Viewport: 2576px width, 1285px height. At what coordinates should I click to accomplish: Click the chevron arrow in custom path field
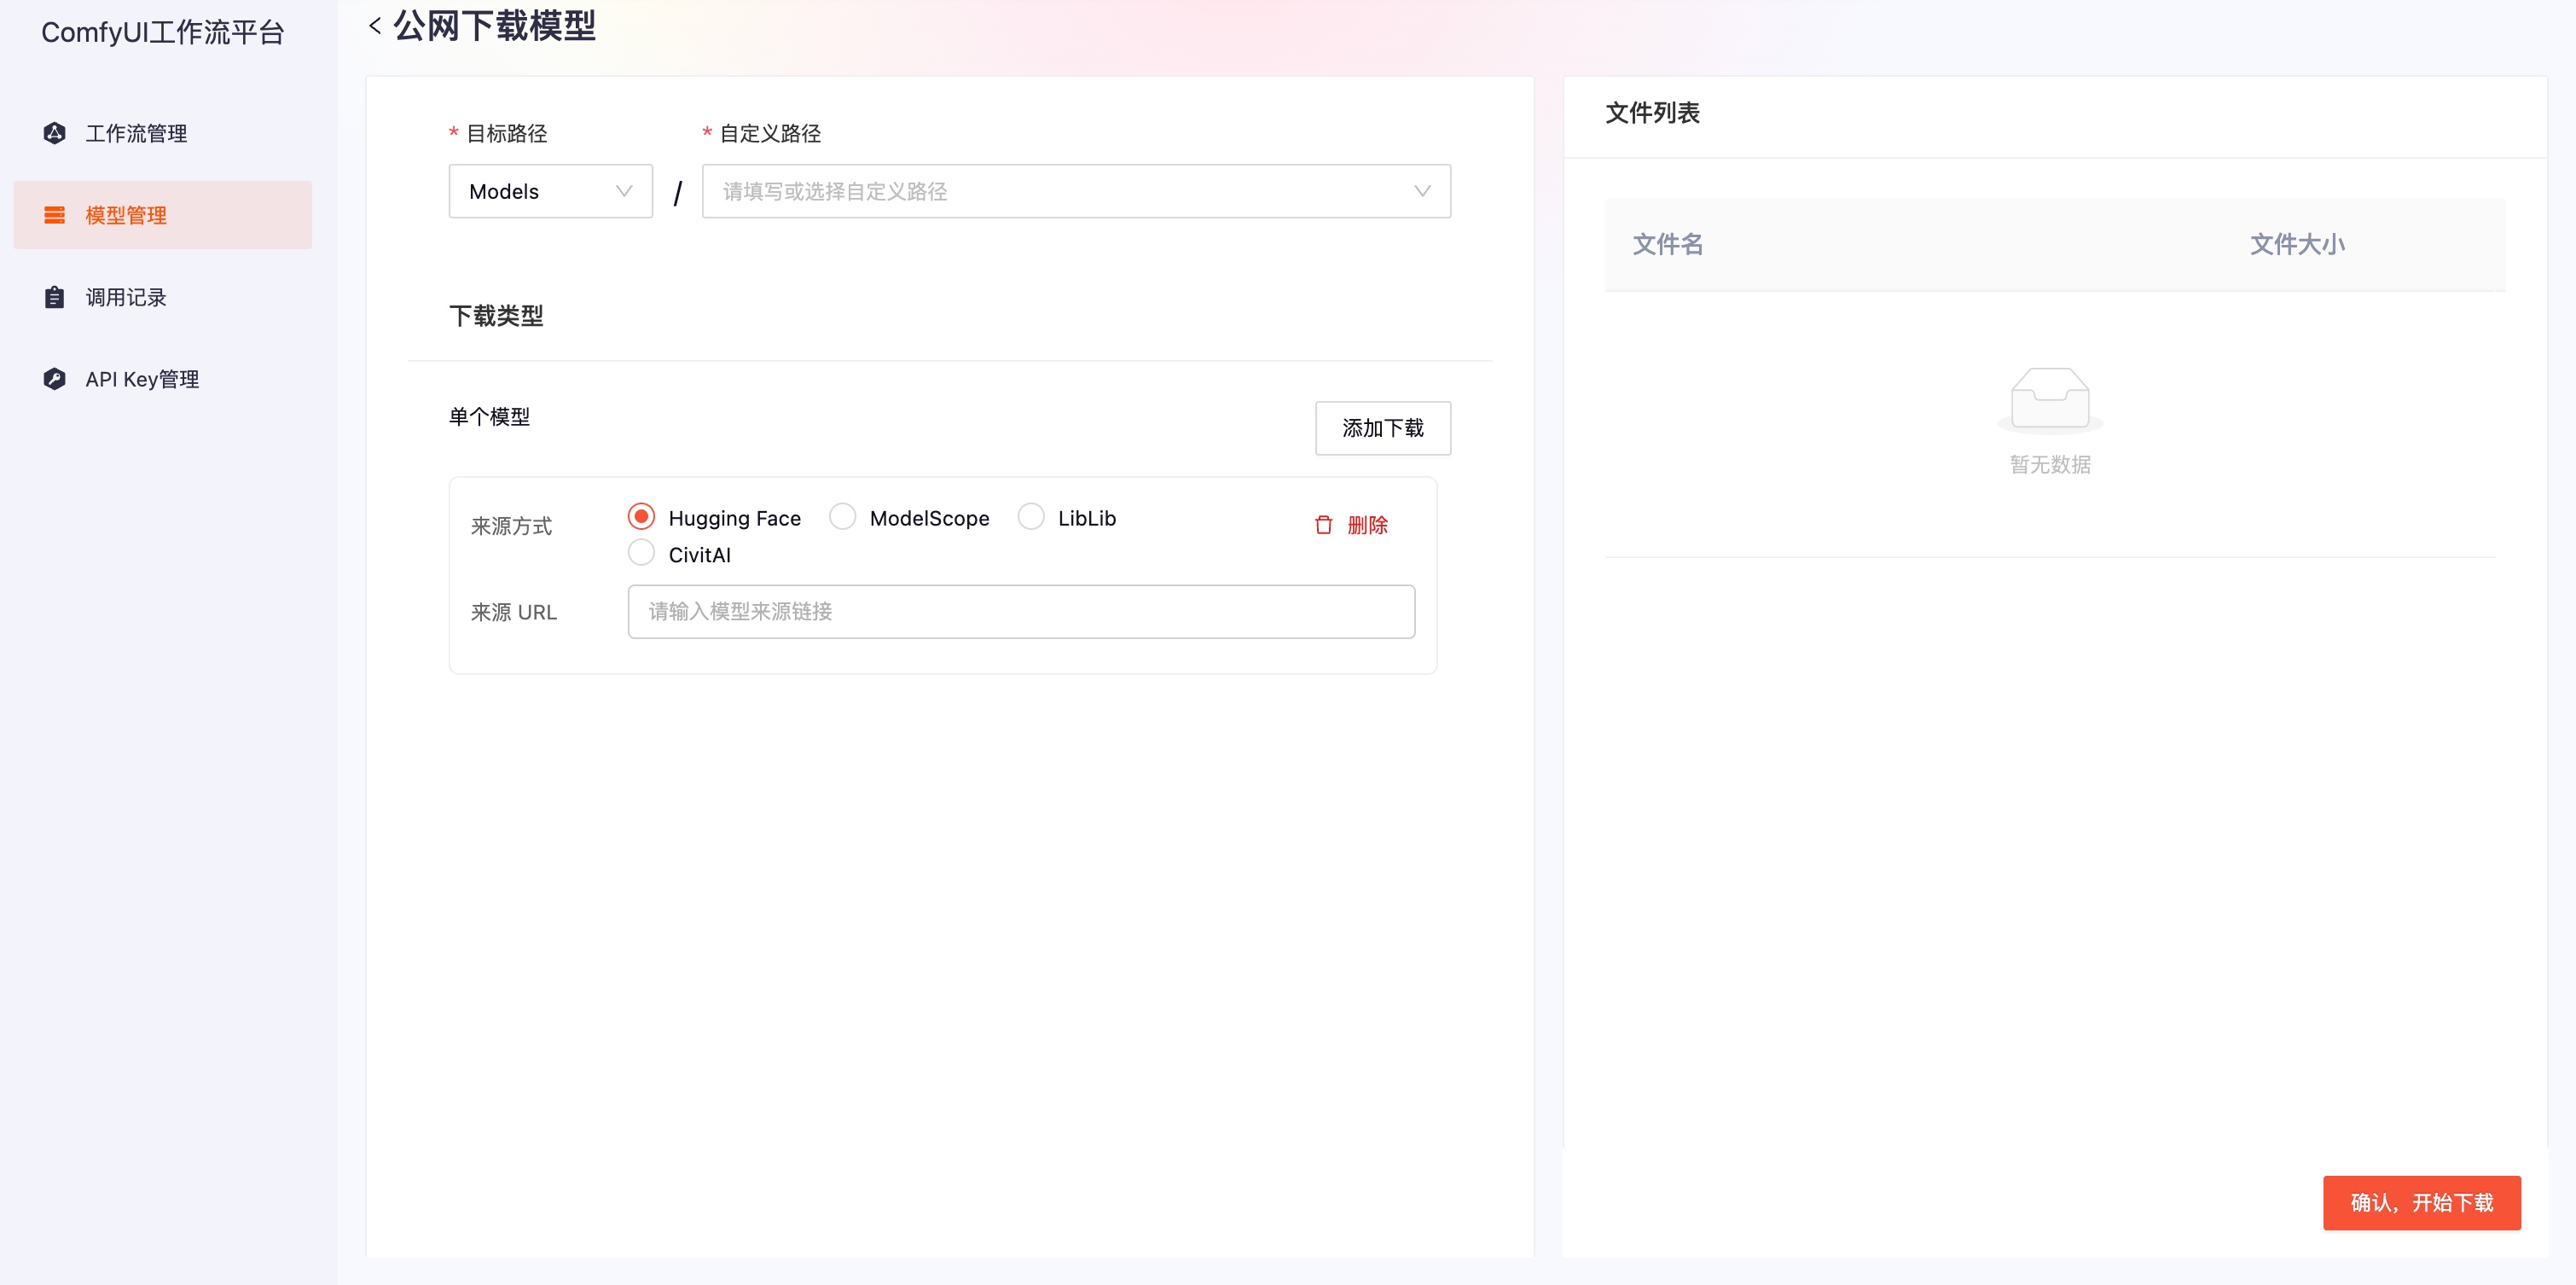click(x=1421, y=191)
